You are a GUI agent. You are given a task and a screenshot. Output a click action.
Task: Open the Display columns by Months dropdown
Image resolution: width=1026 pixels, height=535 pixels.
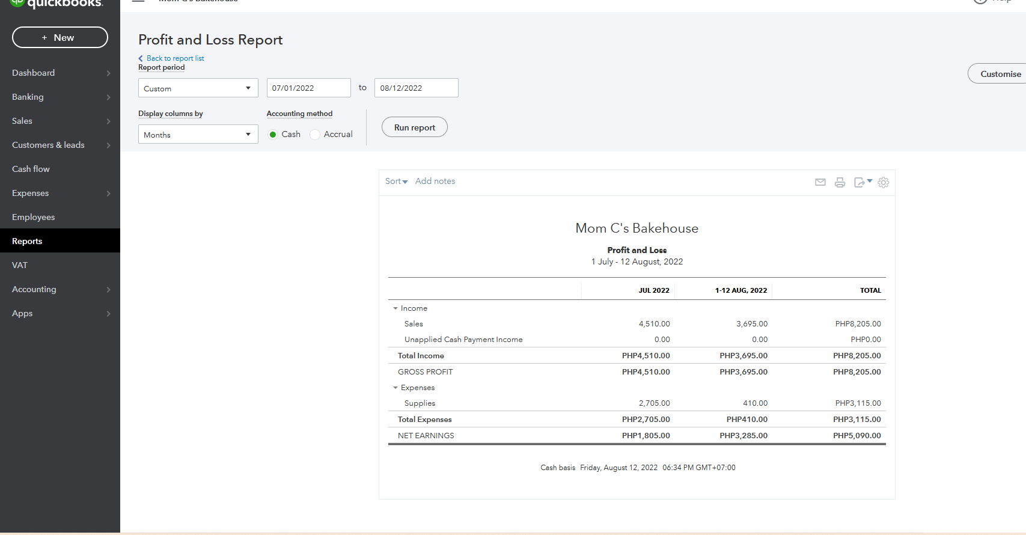pyautogui.click(x=198, y=135)
